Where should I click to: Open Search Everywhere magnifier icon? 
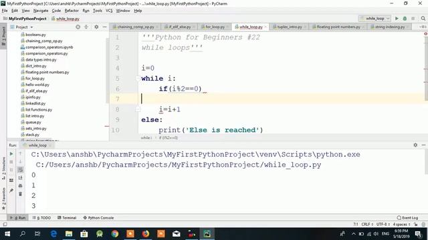[x=423, y=19]
